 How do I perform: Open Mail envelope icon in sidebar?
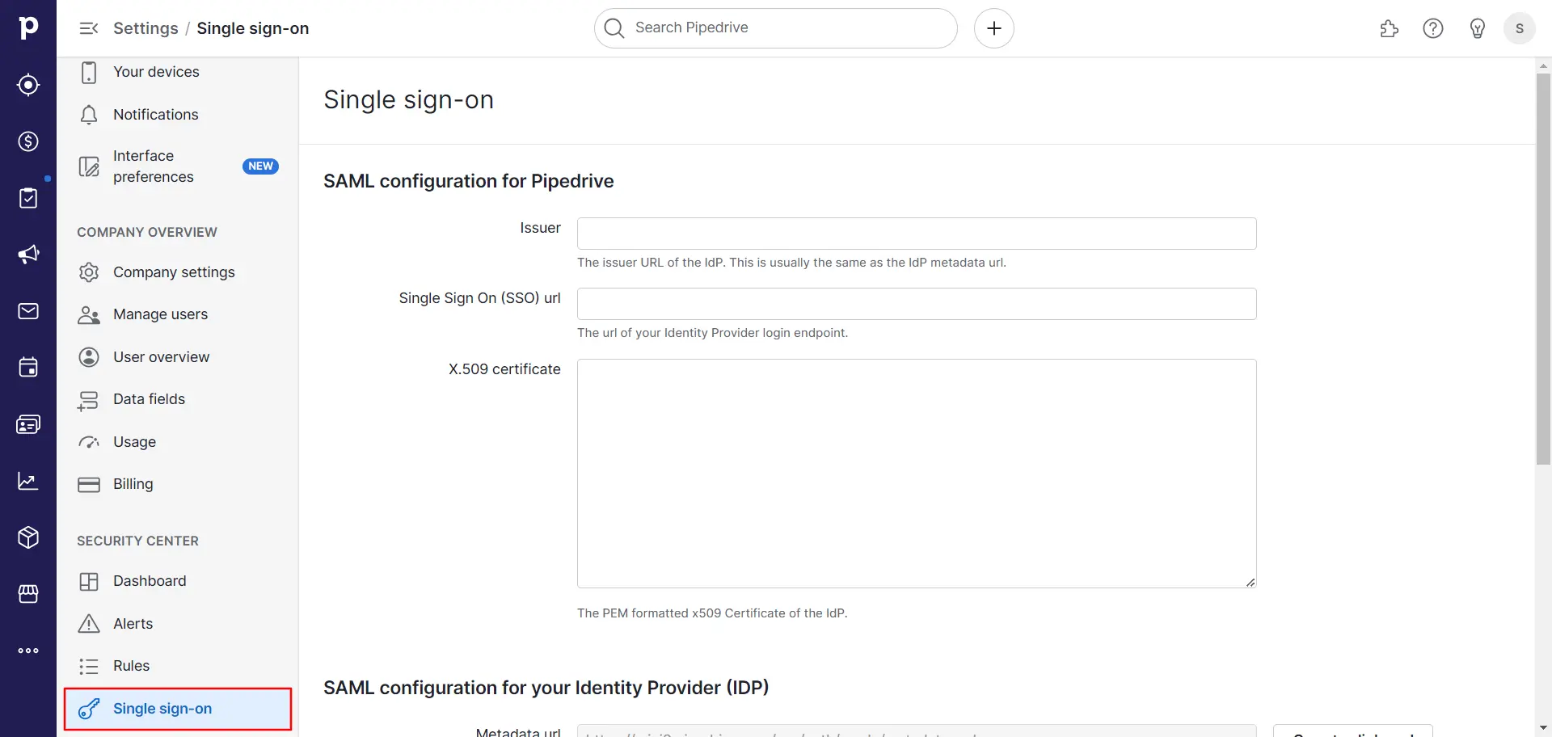pos(28,311)
